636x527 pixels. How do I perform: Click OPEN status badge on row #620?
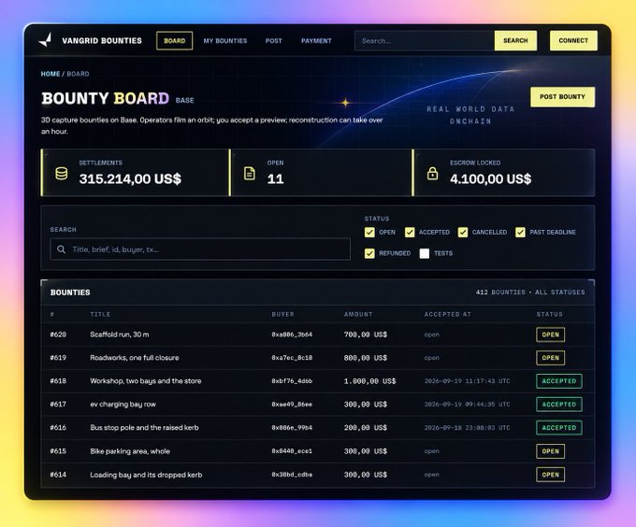[x=550, y=335]
